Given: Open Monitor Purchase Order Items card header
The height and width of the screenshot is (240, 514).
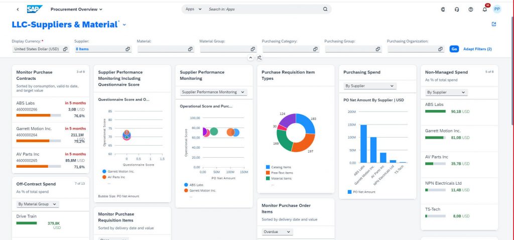Looking at the screenshot, I should coord(296,212).
